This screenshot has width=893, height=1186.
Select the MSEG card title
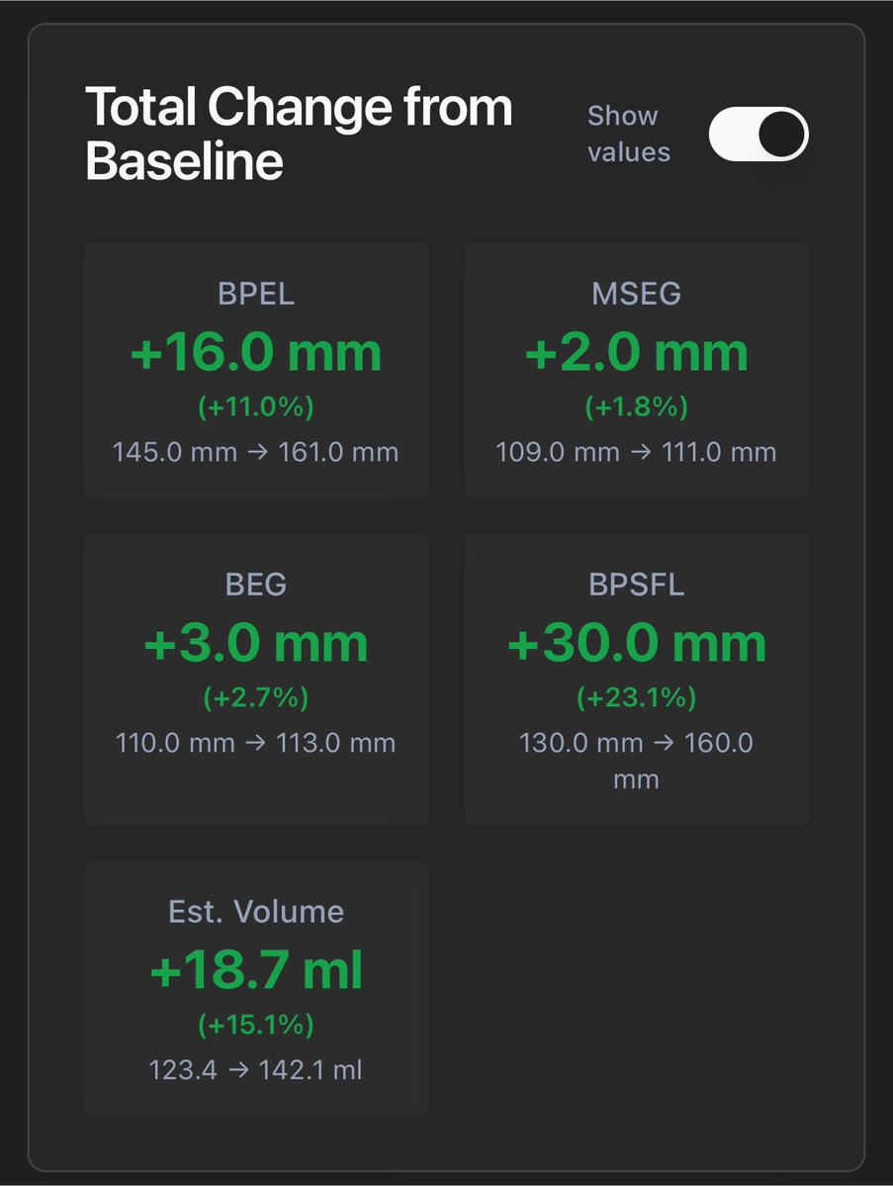[637, 294]
